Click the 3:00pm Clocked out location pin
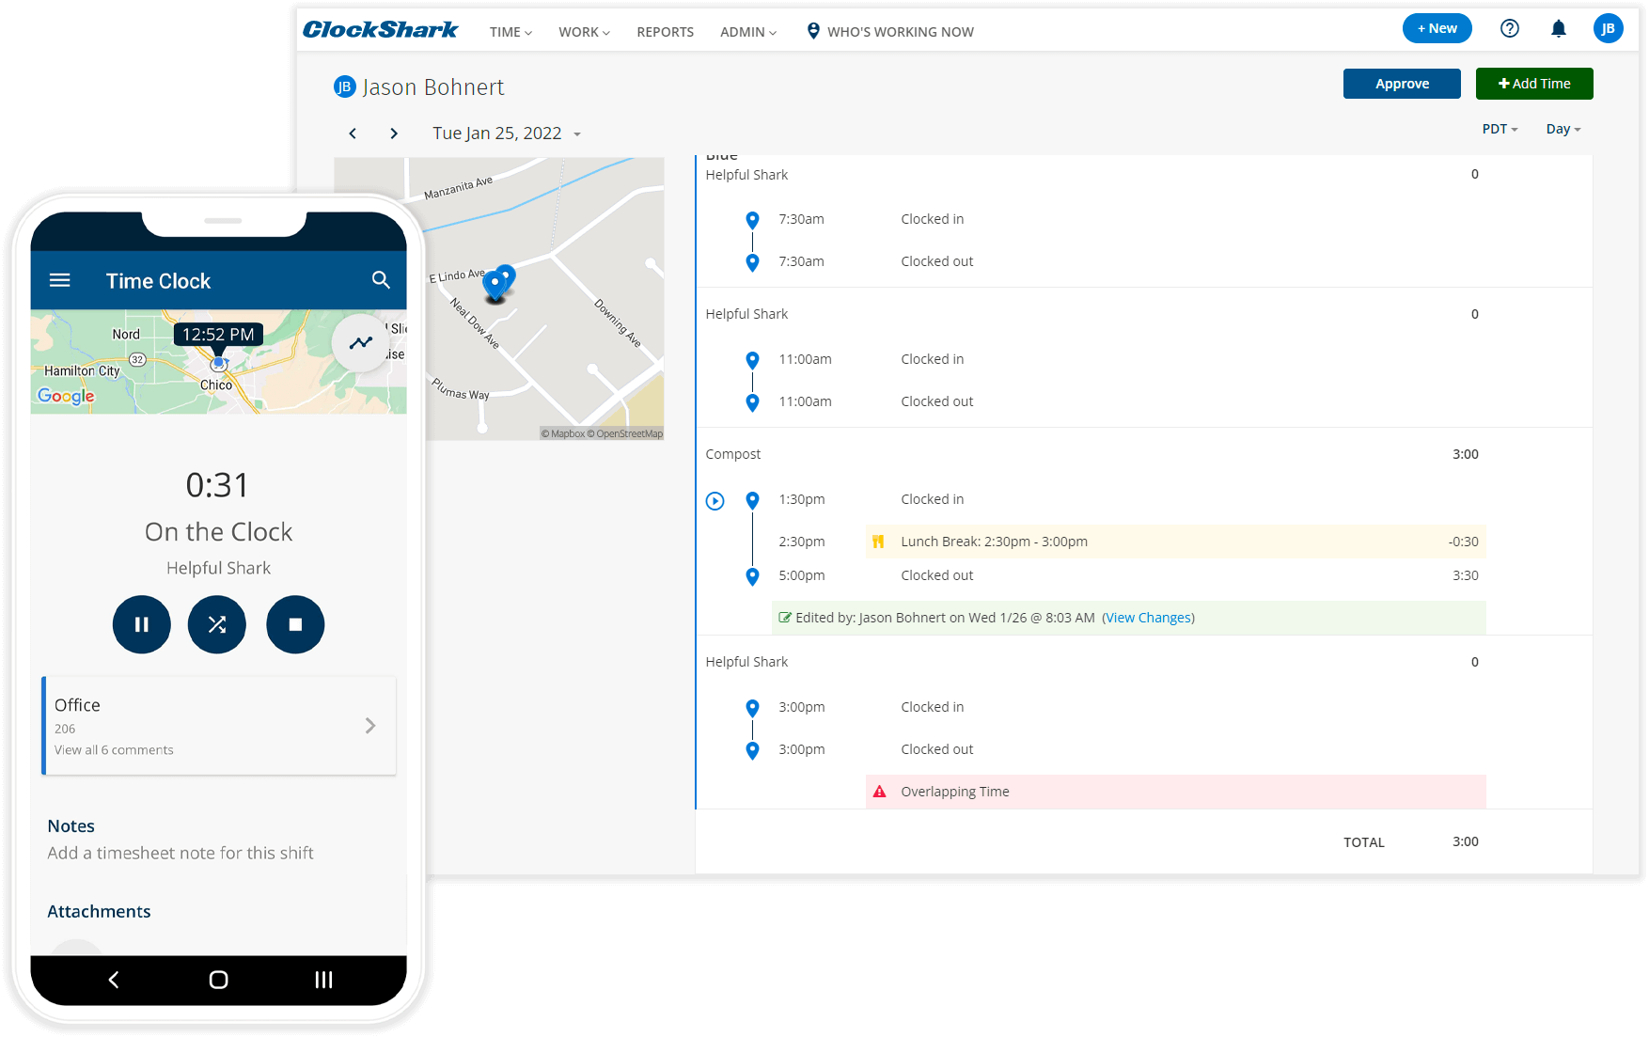 (x=752, y=750)
